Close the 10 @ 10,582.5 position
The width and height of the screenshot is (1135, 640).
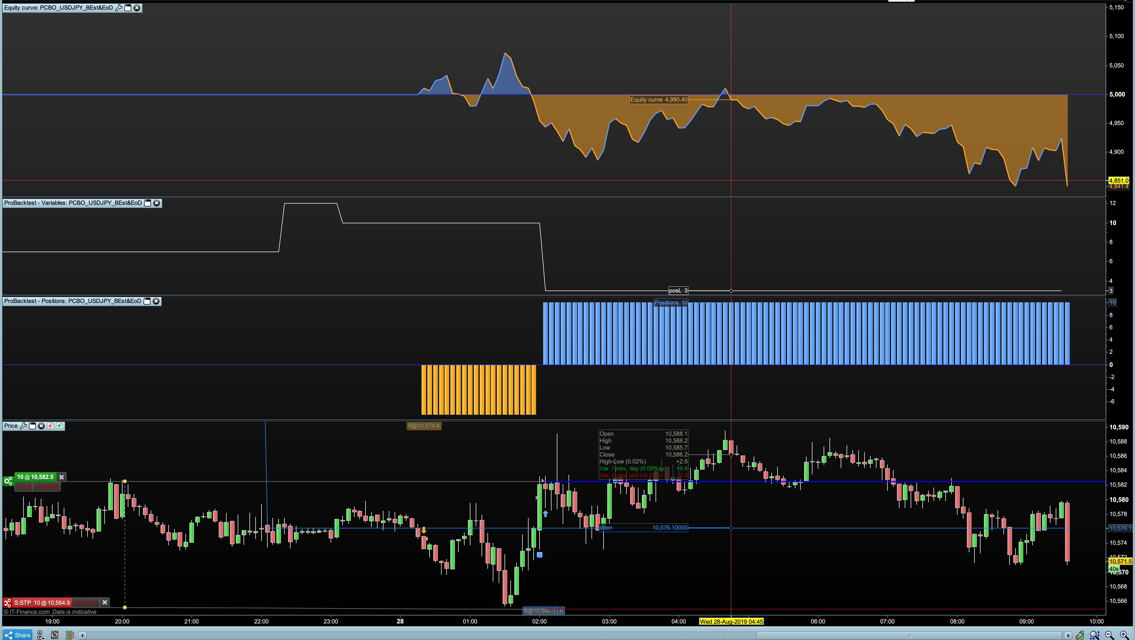[62, 477]
